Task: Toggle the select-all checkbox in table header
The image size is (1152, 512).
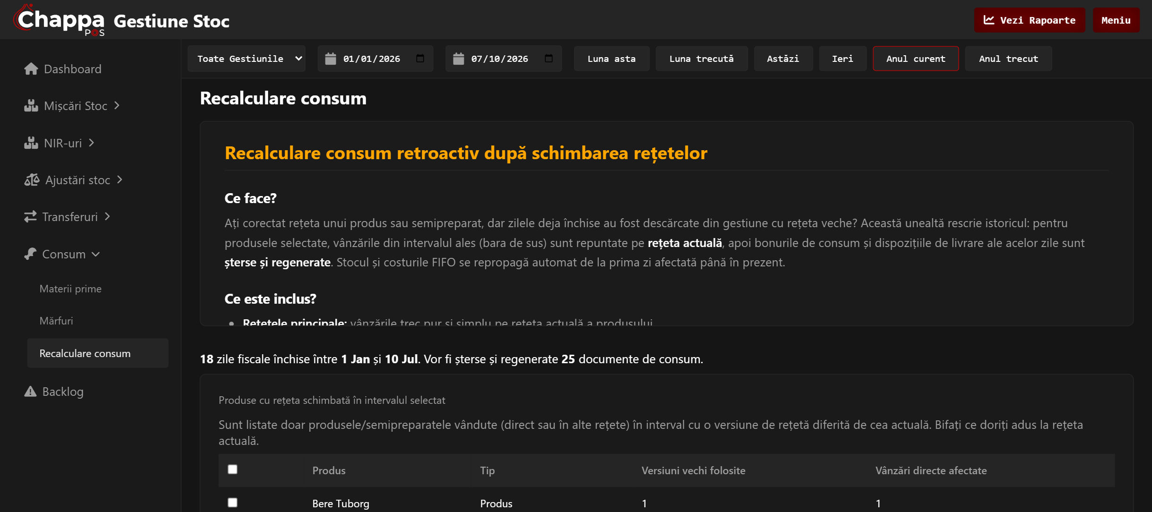Action: pyautogui.click(x=232, y=469)
